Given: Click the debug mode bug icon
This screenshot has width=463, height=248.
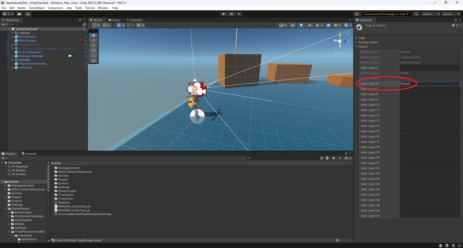Looking at the screenshot, I should pos(441,245).
